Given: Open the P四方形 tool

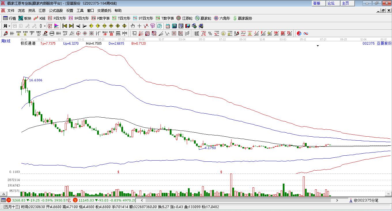Looking at the screenshot, I should pyautogui.click(x=57, y=18).
